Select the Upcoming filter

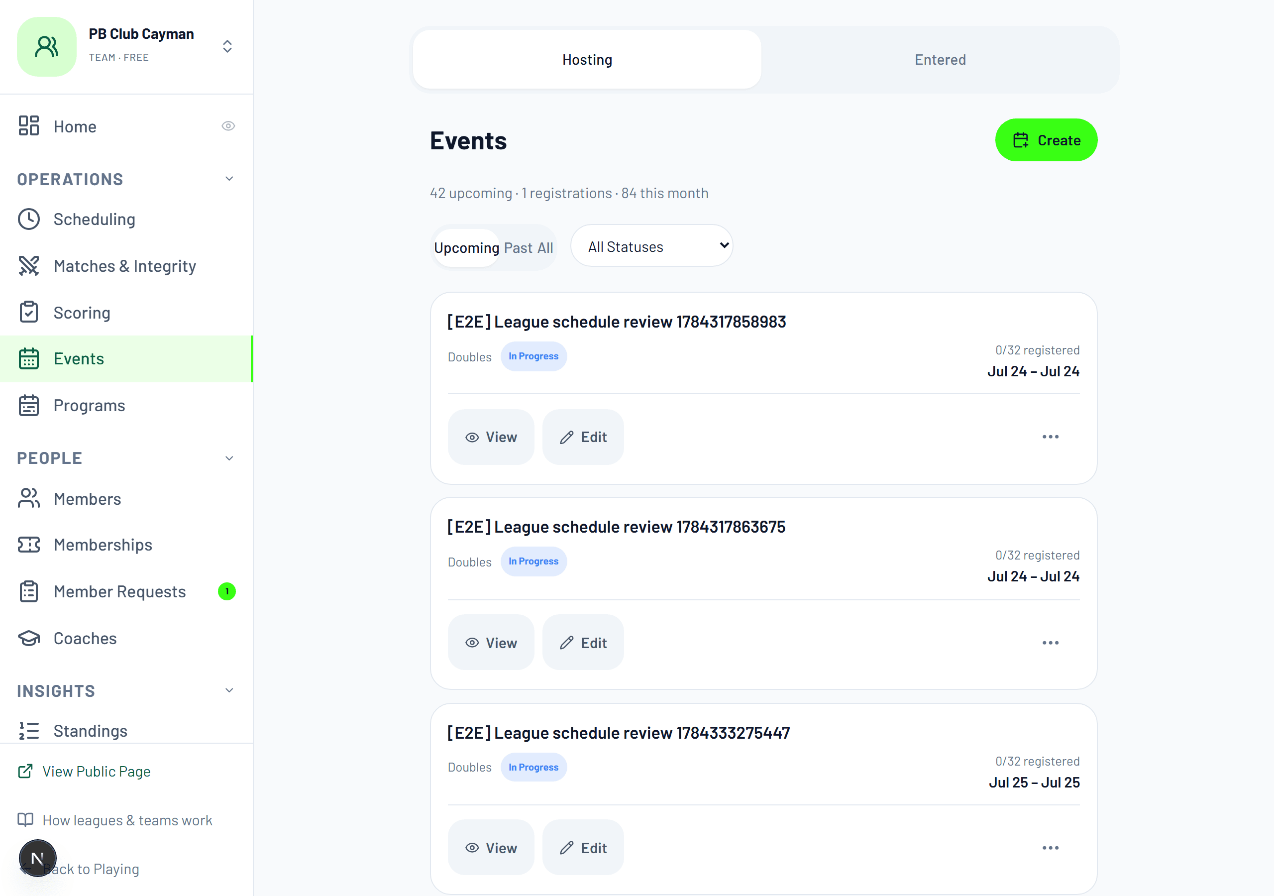[467, 247]
